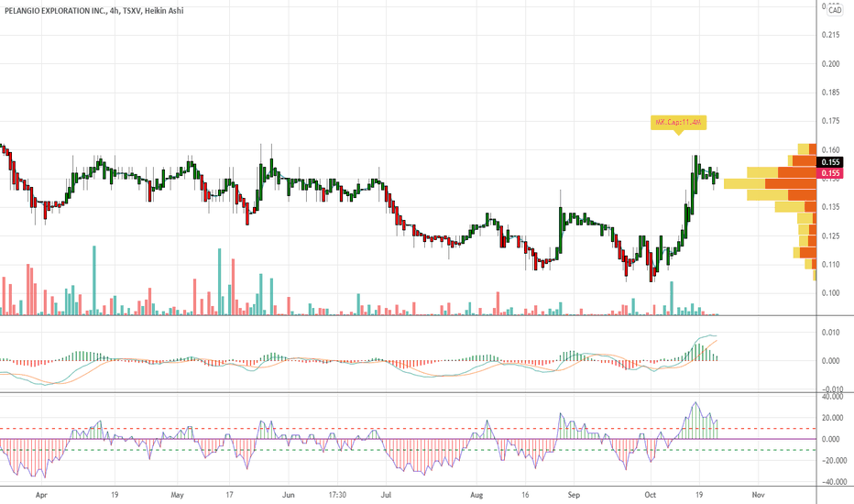
Task: Click the red 0.155 price tag
Action: click(x=830, y=173)
